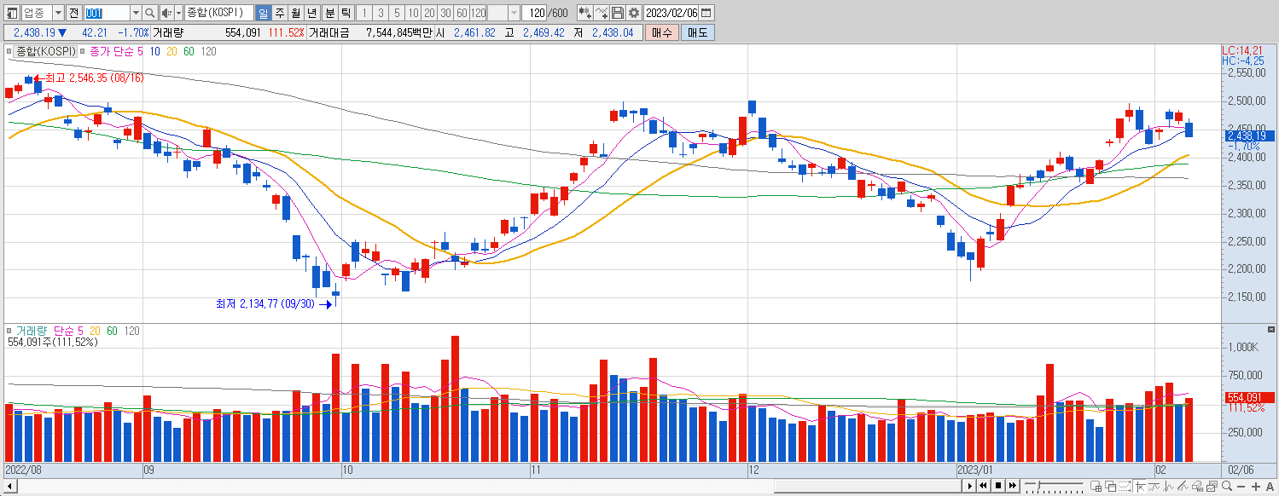Switch to the 틱 tick period
The image size is (1279, 496).
coord(346,13)
